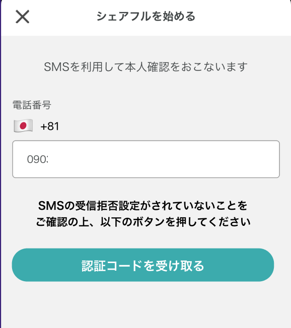Click the シェアフルを始める header title

coord(146,17)
